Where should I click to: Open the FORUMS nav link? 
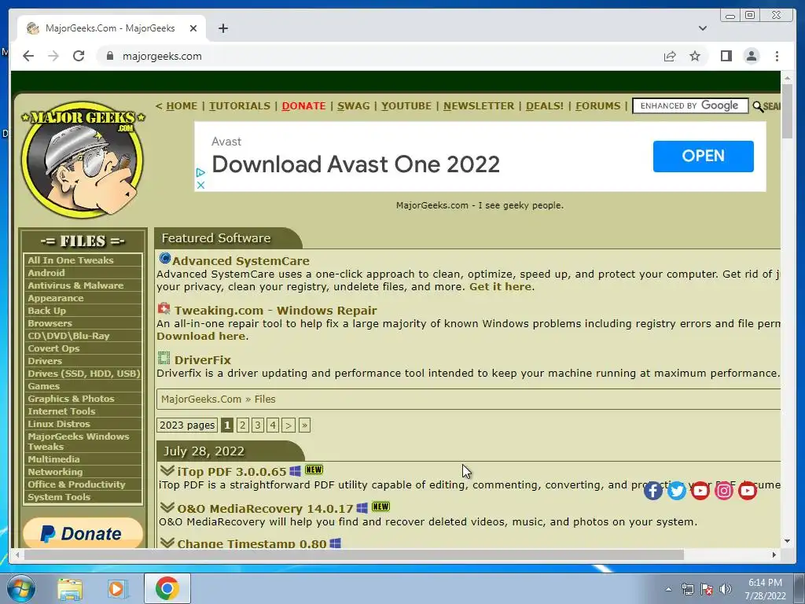[x=598, y=106]
